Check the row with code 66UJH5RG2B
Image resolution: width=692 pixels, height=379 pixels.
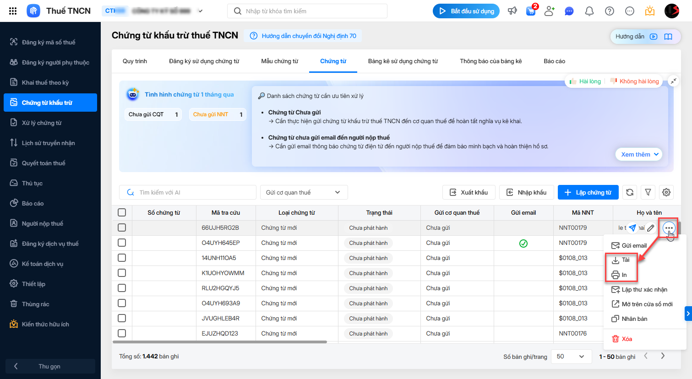coord(122,227)
